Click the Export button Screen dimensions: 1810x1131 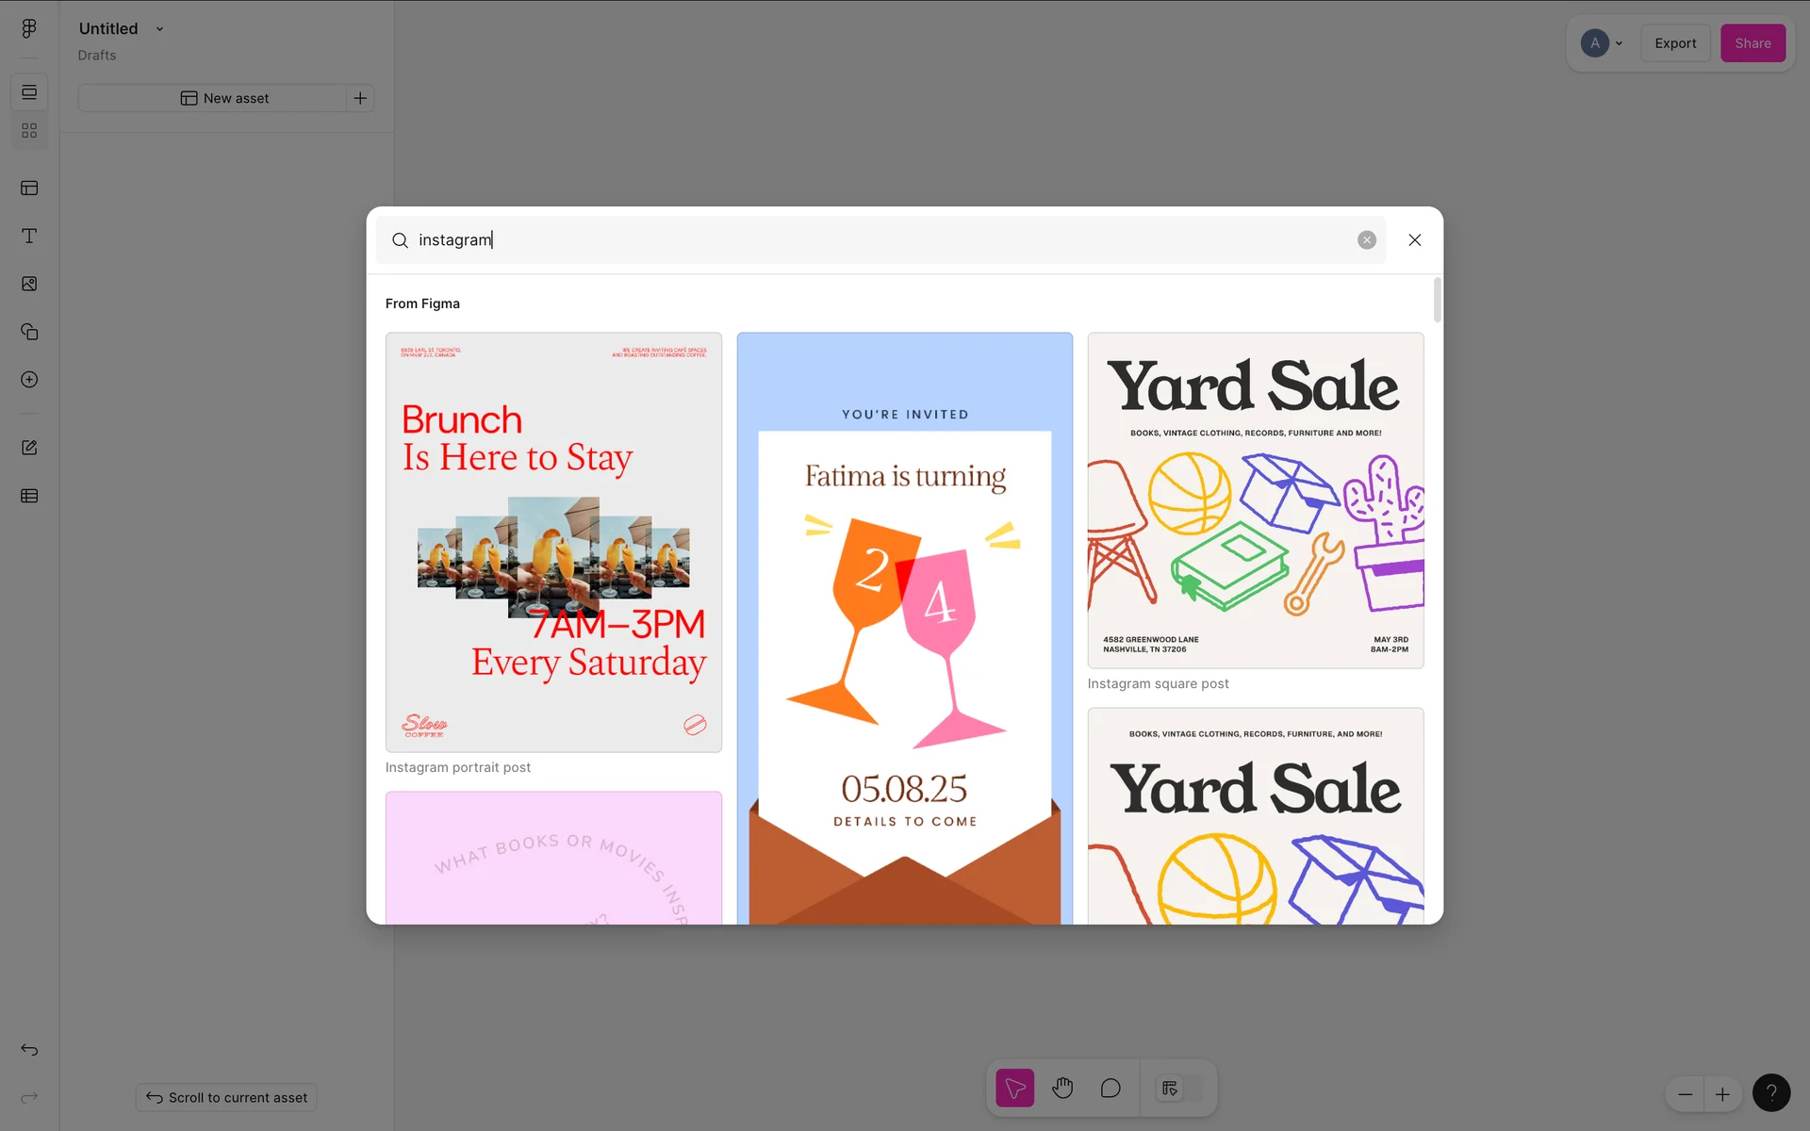pos(1675,43)
